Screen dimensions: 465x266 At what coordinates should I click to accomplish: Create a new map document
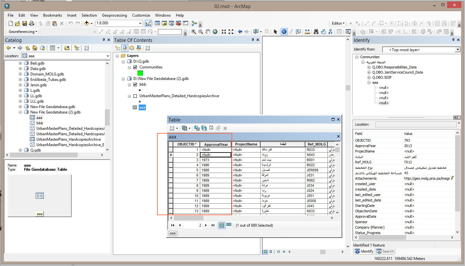pos(11,23)
